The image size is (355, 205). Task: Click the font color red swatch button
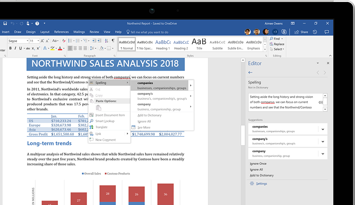60,48
